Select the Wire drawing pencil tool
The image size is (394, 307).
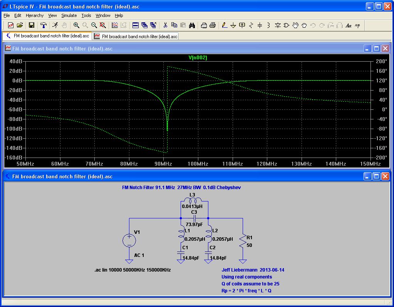point(224,25)
